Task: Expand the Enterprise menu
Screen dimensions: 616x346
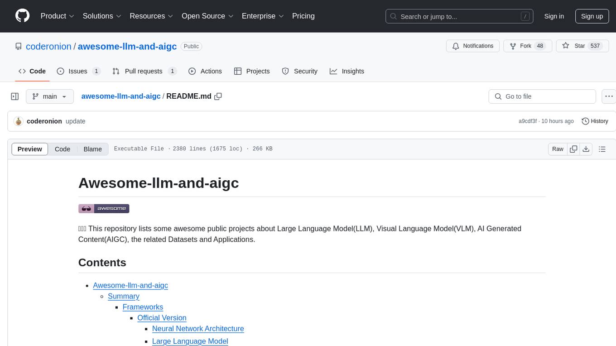Action: click(x=263, y=16)
